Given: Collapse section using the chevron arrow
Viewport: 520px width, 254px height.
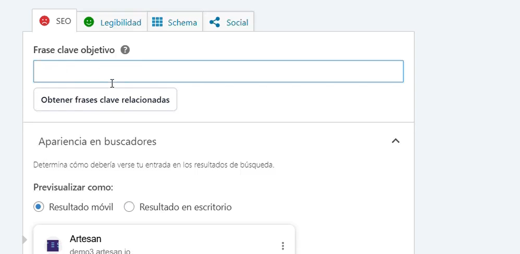Looking at the screenshot, I should tap(395, 141).
